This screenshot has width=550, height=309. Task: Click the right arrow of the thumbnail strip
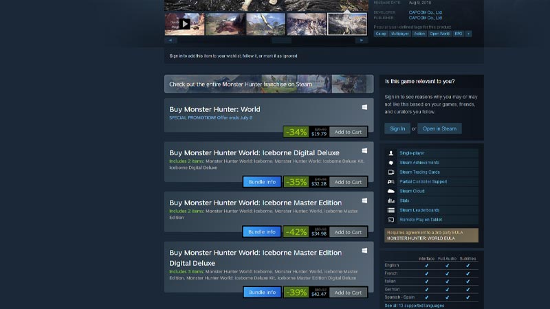[362, 41]
